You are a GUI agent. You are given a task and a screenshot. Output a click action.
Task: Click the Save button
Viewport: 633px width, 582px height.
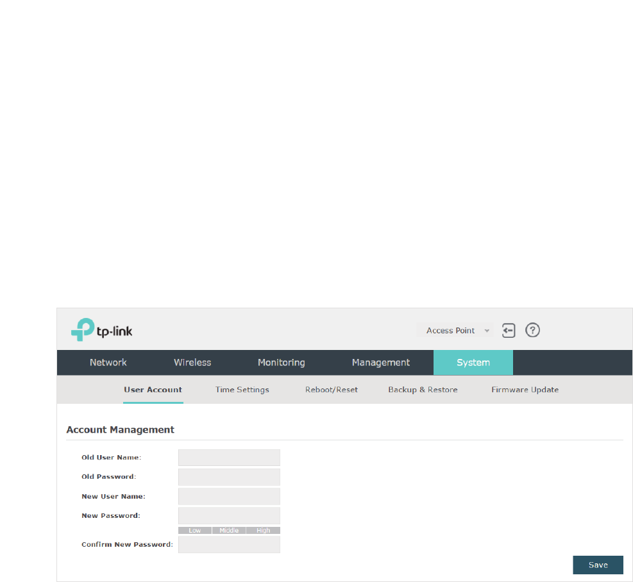click(598, 565)
